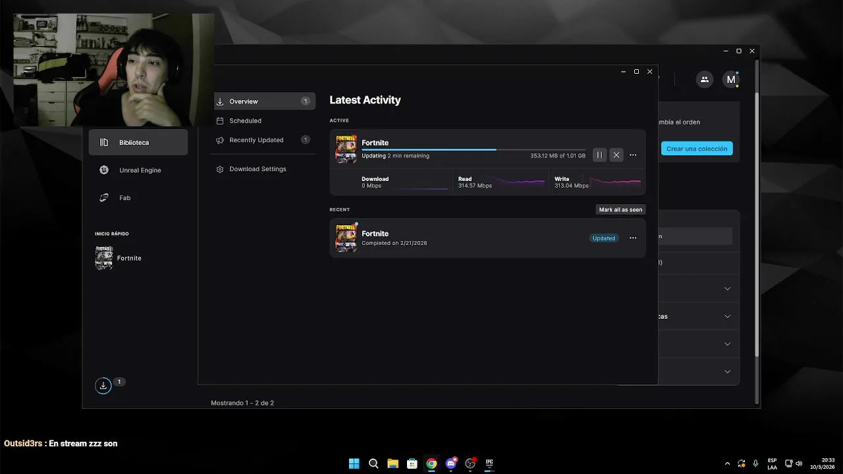Click the Unreal Engine logo icon
The height and width of the screenshot is (474, 843).
[104, 170]
